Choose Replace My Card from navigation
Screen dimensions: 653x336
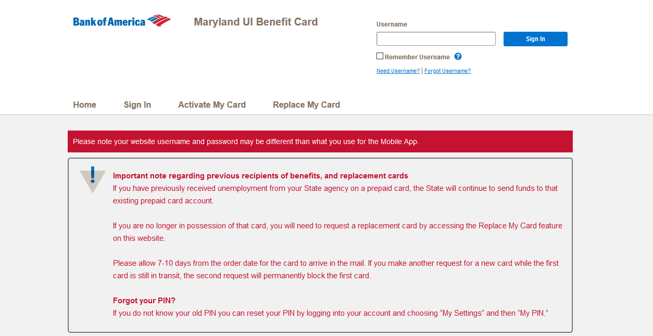(306, 105)
